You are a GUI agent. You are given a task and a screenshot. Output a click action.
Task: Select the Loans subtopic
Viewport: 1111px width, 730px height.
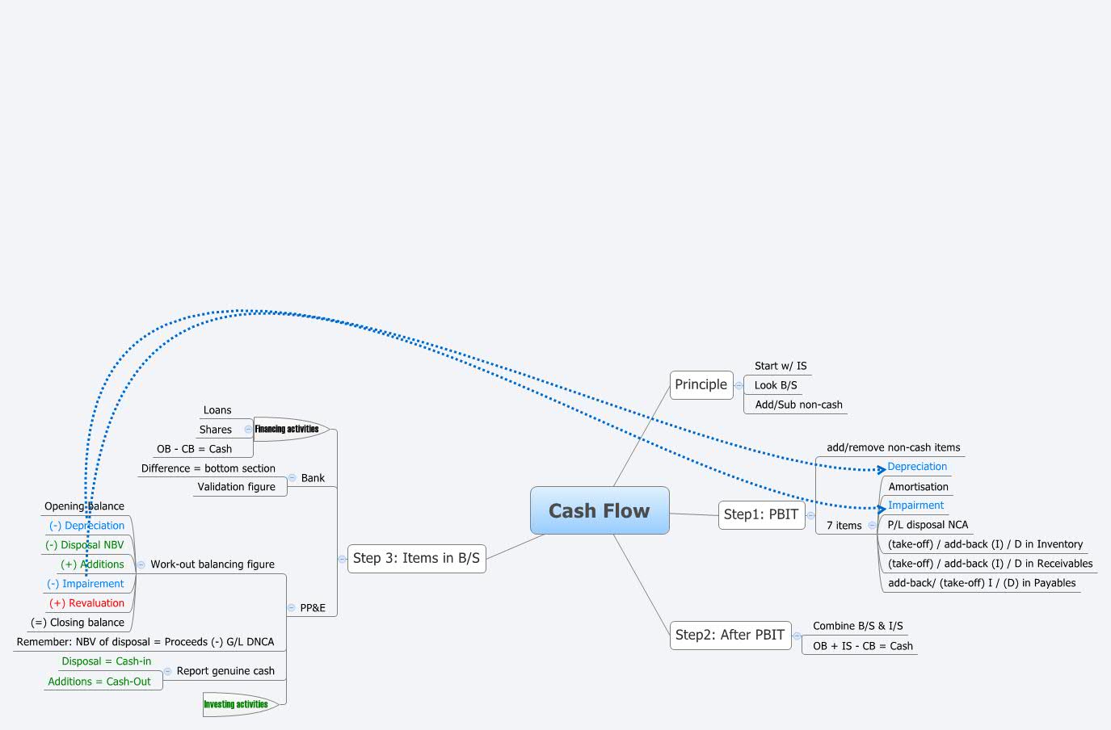(x=219, y=410)
